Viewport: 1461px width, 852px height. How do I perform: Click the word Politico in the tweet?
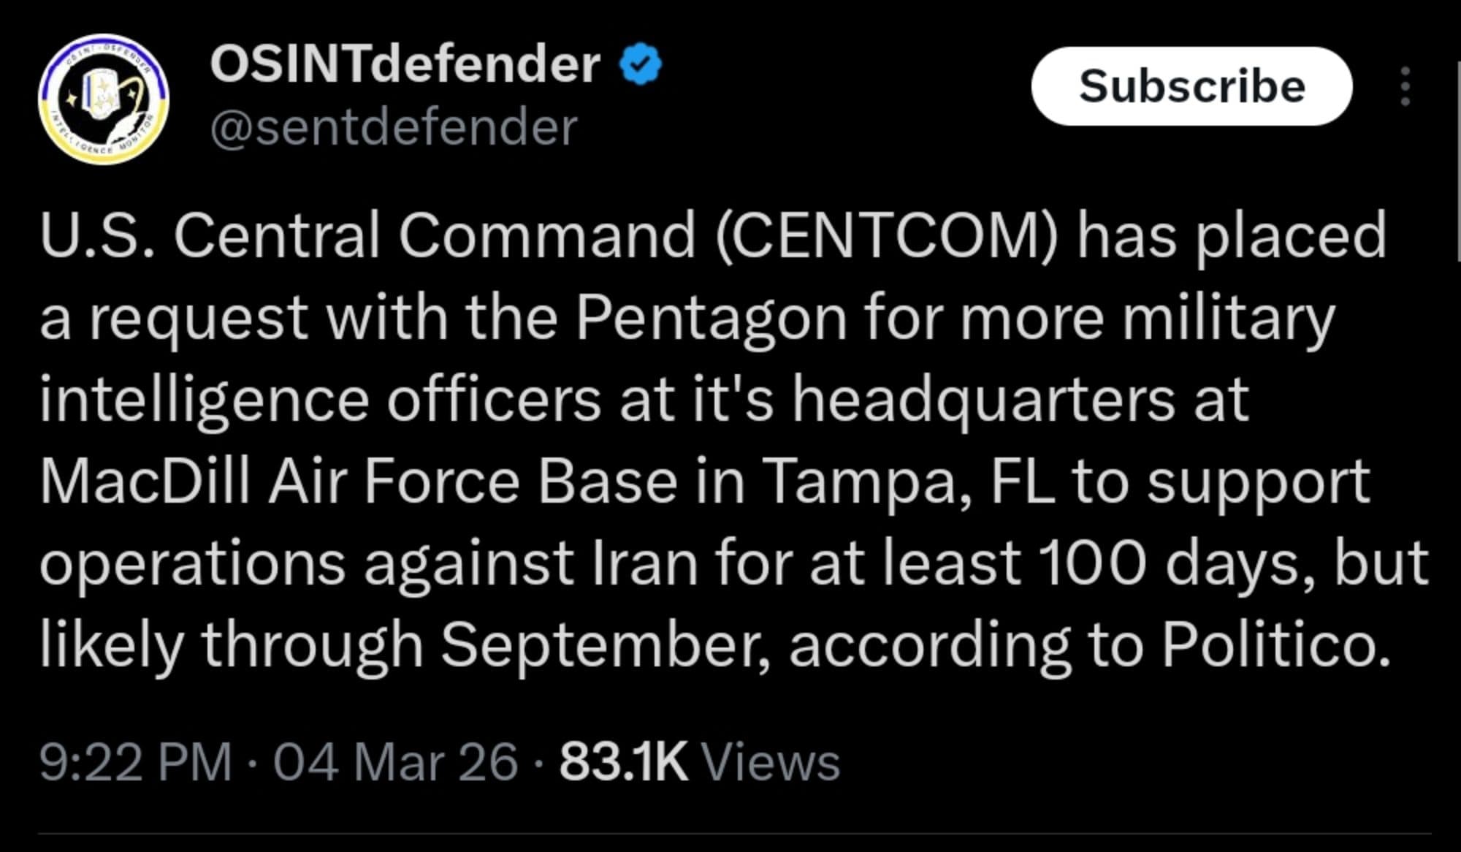(x=1275, y=644)
